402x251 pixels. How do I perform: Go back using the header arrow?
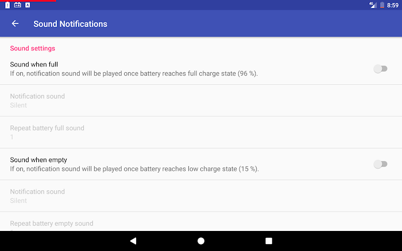[x=15, y=23]
